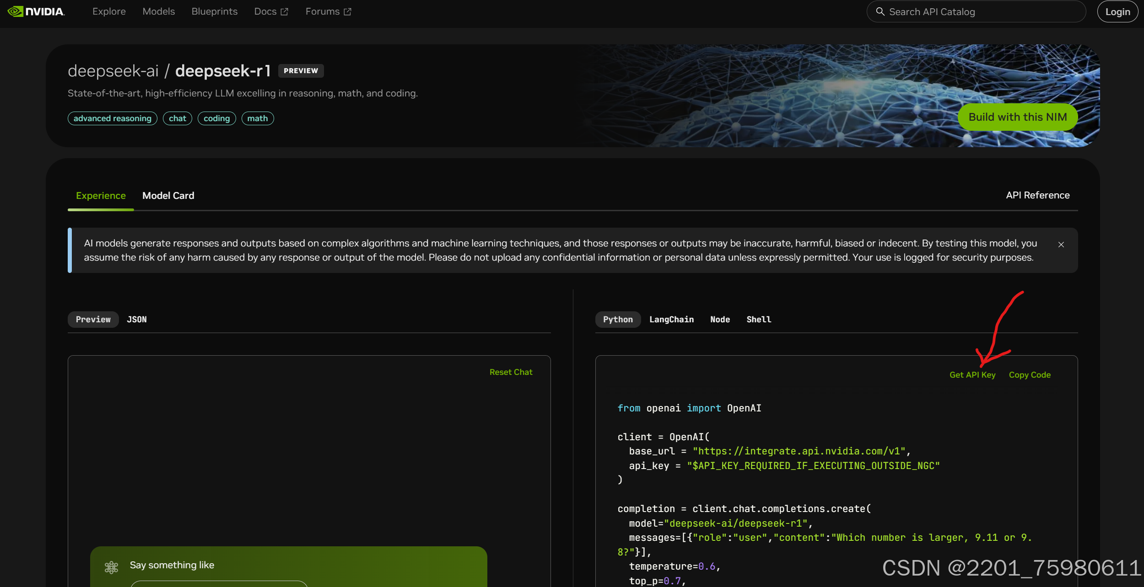Click the atom icon beside Say something like
The image size is (1144, 587).
111,567
